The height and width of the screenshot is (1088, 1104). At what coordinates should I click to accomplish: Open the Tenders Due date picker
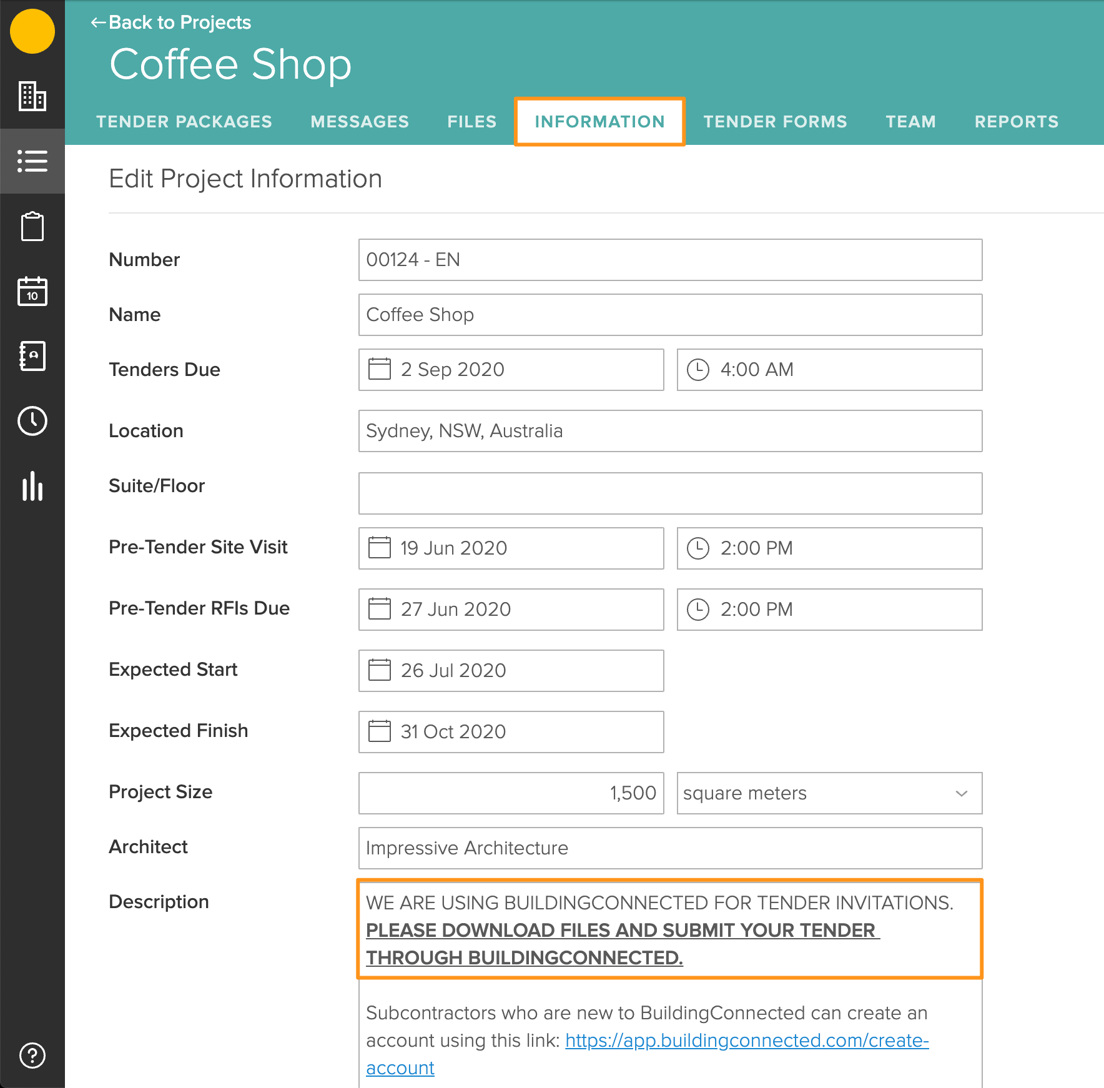point(511,370)
